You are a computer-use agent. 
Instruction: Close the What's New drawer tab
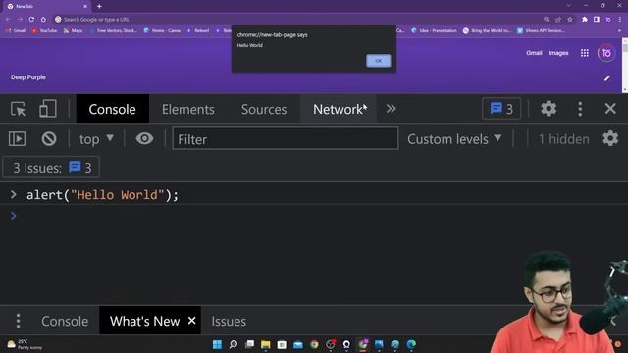tap(192, 321)
